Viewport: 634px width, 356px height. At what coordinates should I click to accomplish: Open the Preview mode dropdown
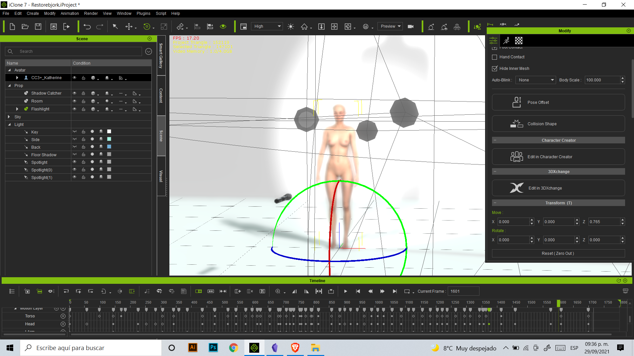point(390,26)
